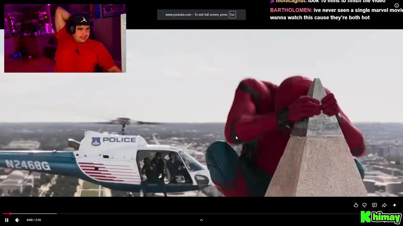
Task: Open the comments panel icon
Action: [374, 205]
